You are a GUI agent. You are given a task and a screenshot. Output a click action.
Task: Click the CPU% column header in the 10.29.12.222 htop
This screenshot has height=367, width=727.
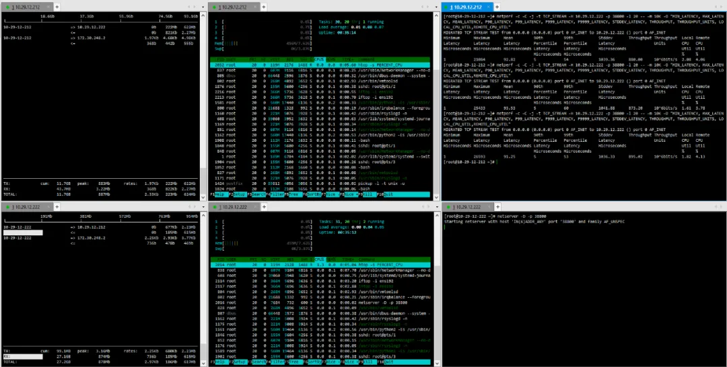pyautogui.click(x=320, y=259)
